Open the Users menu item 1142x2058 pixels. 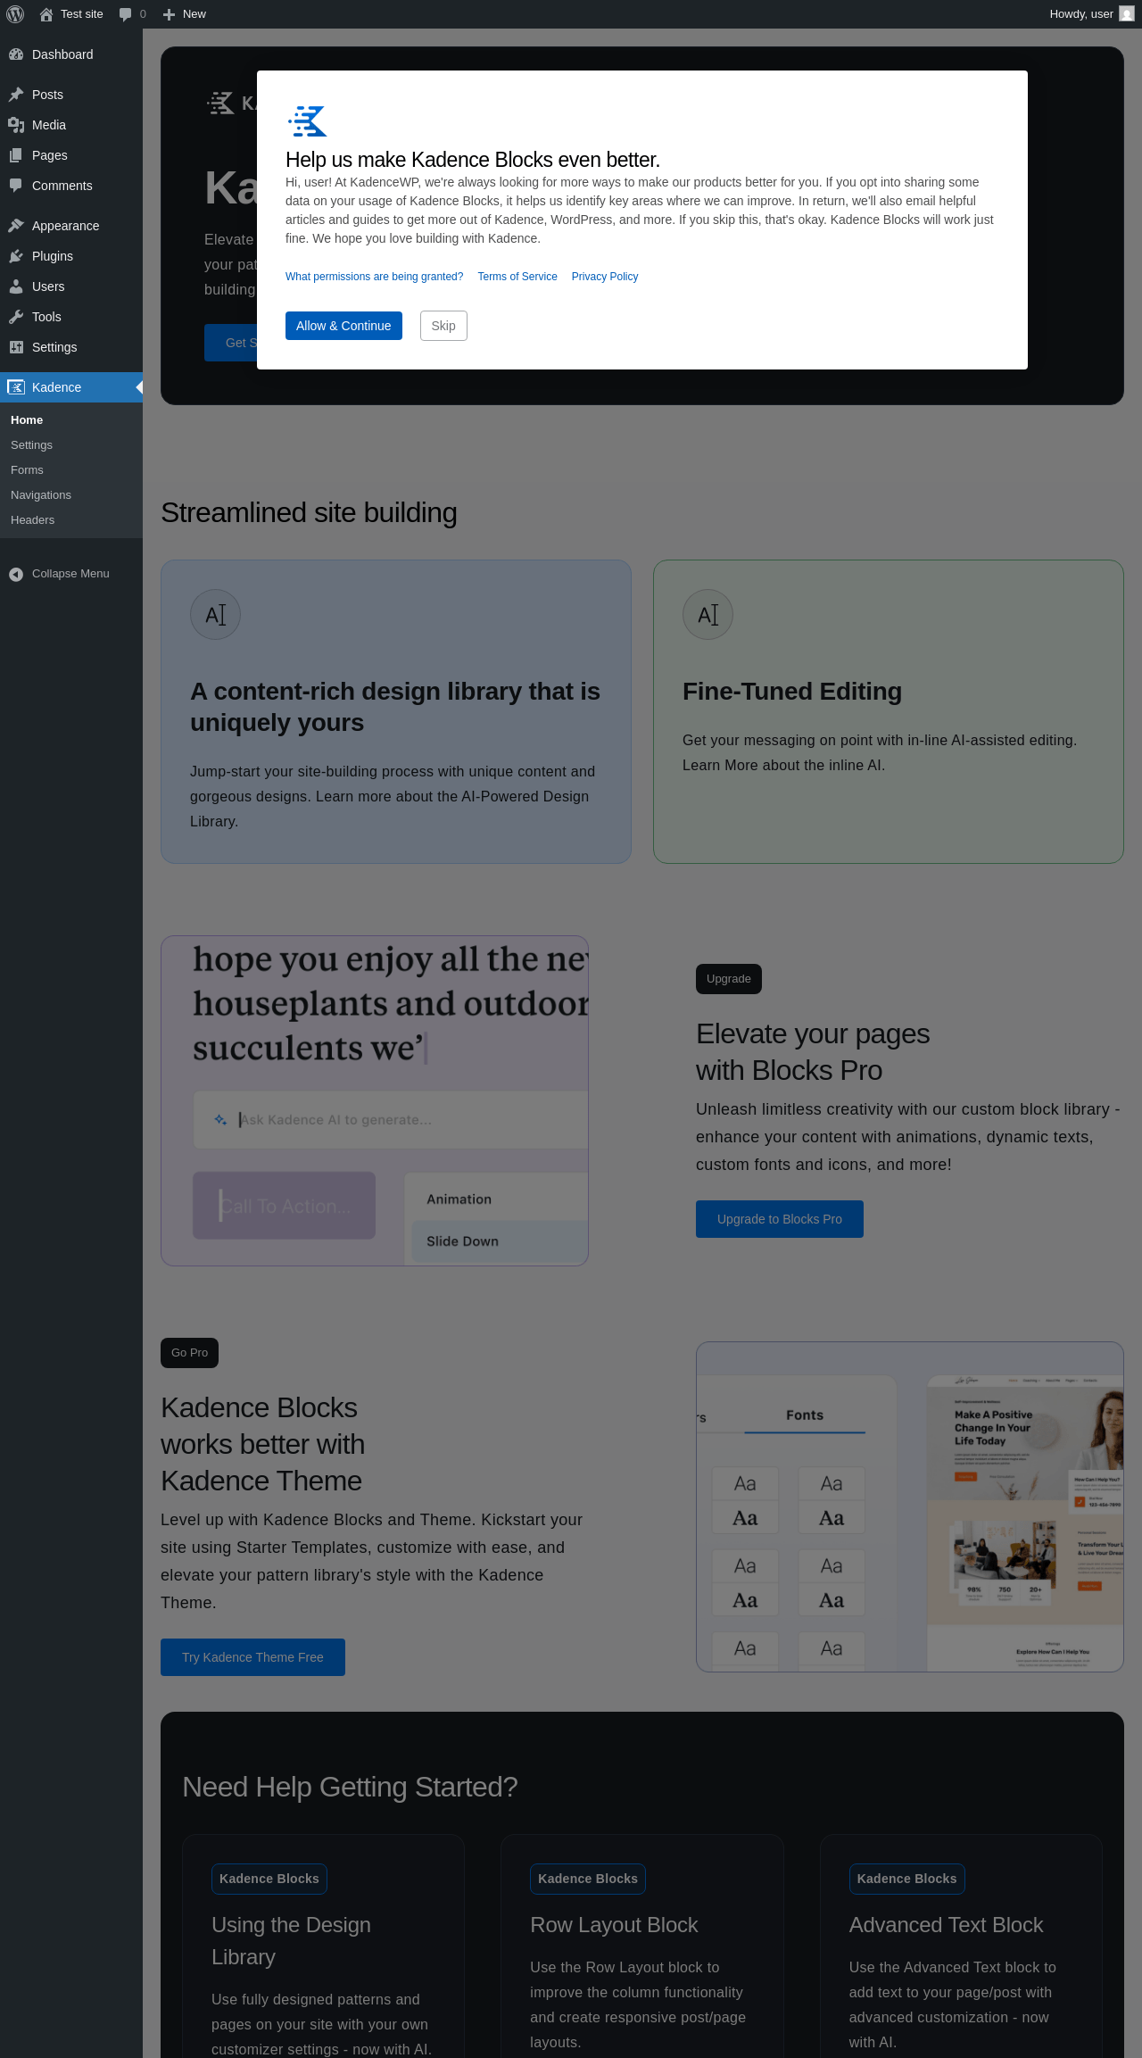coord(71,286)
